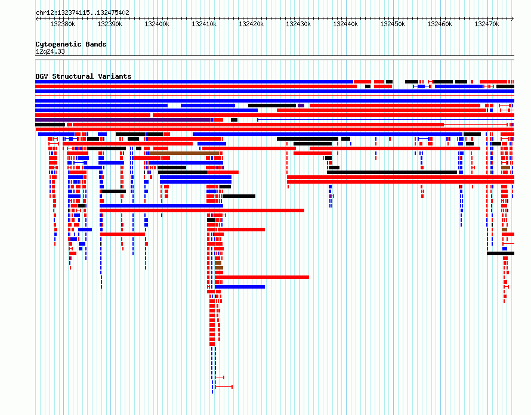
Task: Click the black variant bar between 132414k and 132421k
Action: 239,196
